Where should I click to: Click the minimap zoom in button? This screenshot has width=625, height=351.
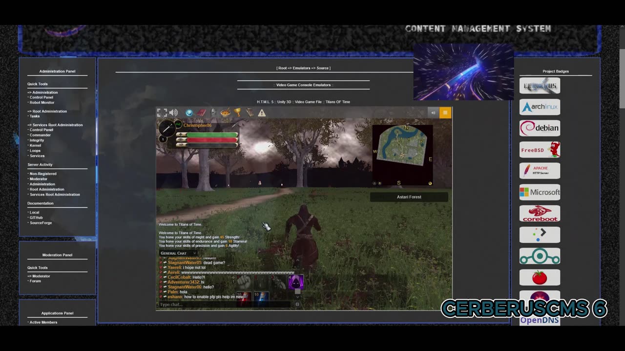pyautogui.click(x=380, y=183)
